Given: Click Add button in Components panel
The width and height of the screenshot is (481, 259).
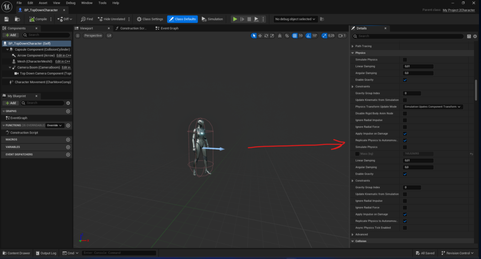Looking at the screenshot, I should tap(11, 35).
